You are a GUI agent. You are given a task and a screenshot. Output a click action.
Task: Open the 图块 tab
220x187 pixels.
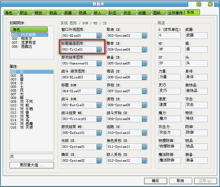coord(159,13)
